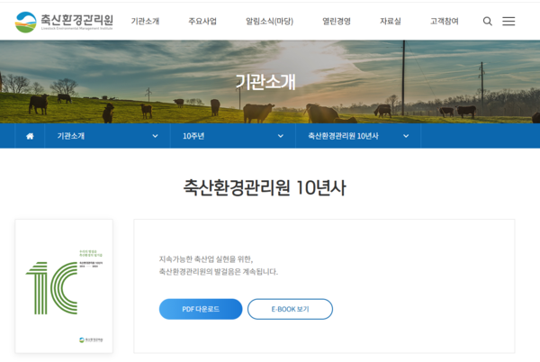This screenshot has width=540, height=362.
Task: Open the hamburger full menu icon
Action: pos(508,21)
